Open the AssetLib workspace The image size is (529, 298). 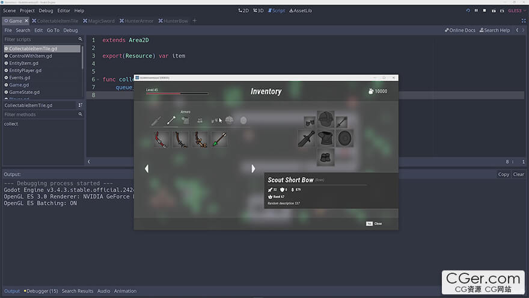[x=301, y=10]
